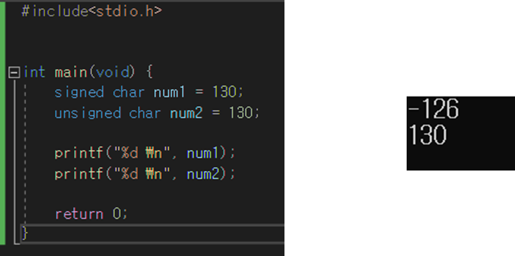The width and height of the screenshot is (515, 256).
Task: Click the 130 output in console
Action: point(427,135)
